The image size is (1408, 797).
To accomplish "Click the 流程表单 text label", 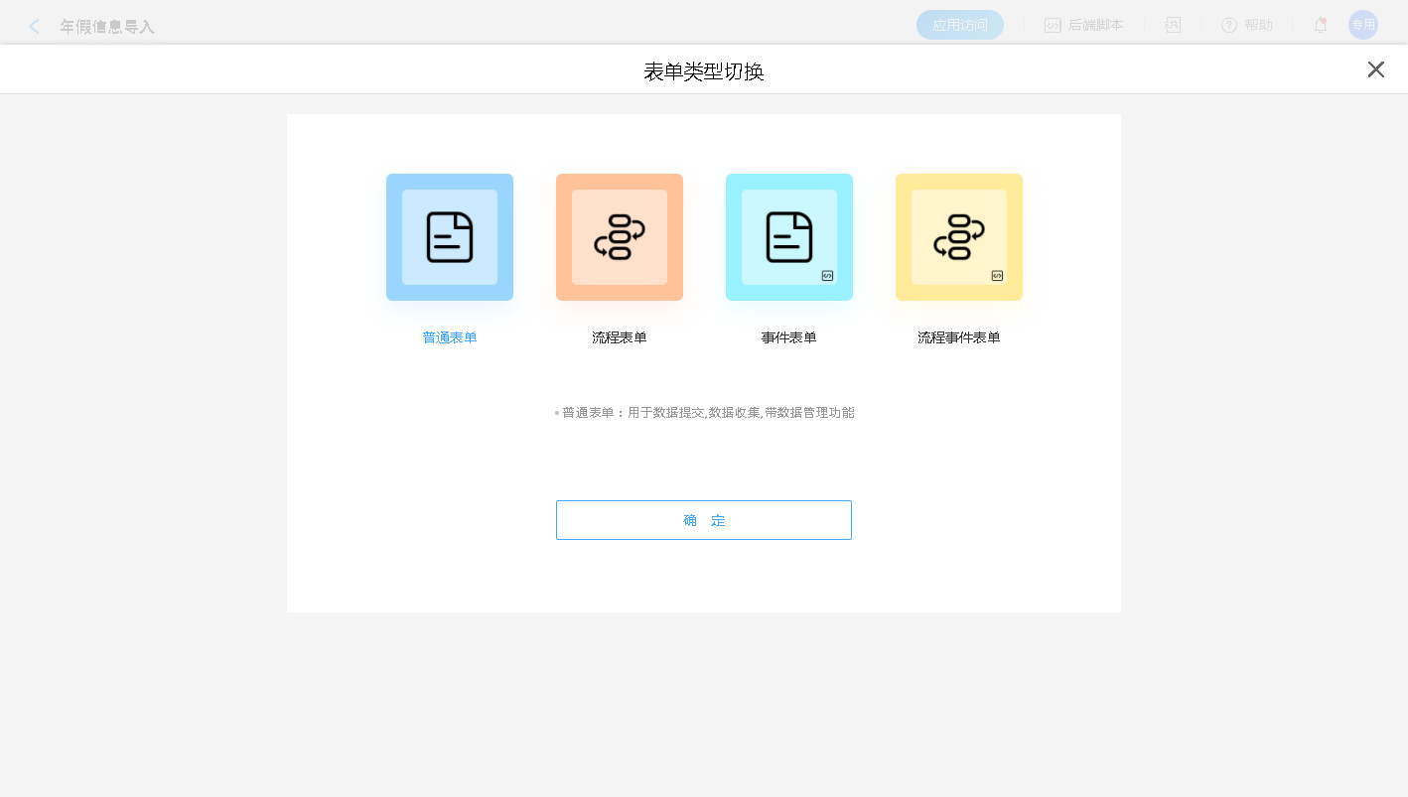I will coord(619,337).
